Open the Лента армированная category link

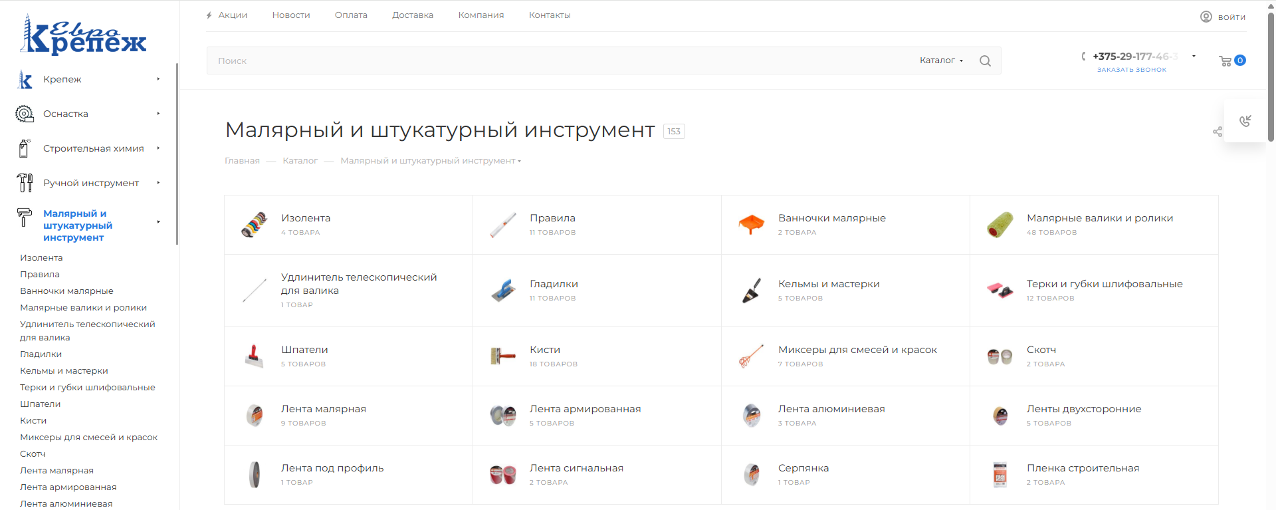(585, 409)
